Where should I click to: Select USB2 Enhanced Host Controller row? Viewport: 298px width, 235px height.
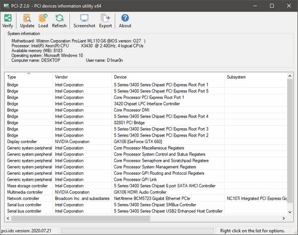[x=146, y=211]
